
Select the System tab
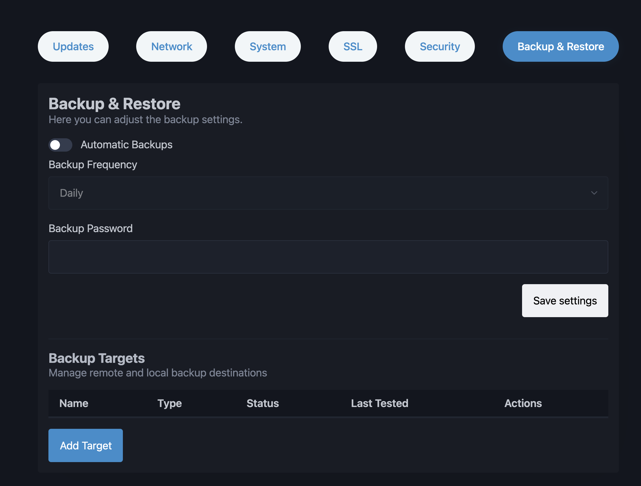click(x=268, y=46)
